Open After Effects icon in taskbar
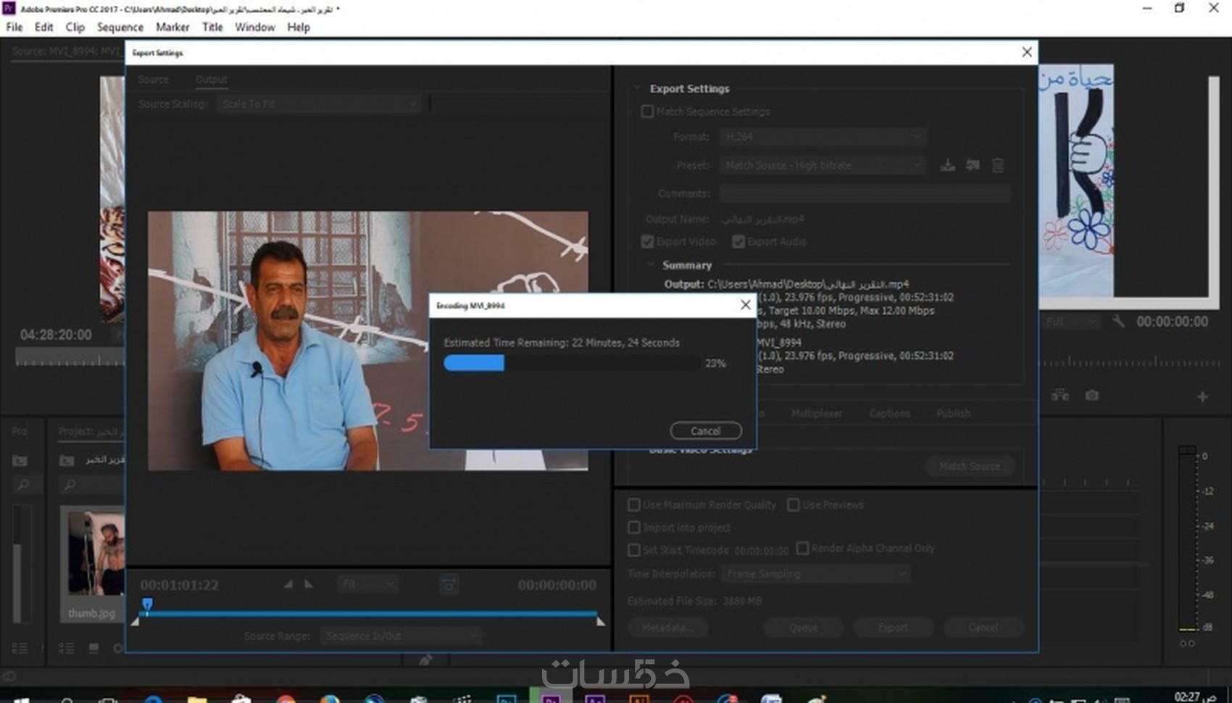The height and width of the screenshot is (703, 1232). click(x=595, y=699)
